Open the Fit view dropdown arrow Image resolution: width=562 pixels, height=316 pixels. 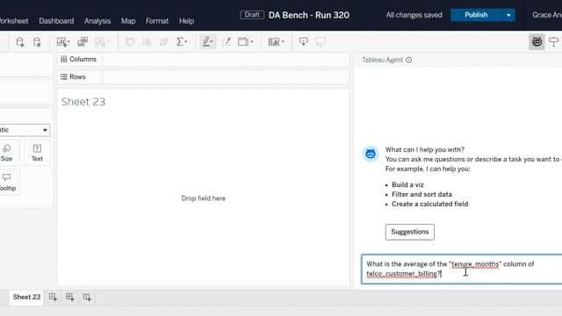[252, 41]
